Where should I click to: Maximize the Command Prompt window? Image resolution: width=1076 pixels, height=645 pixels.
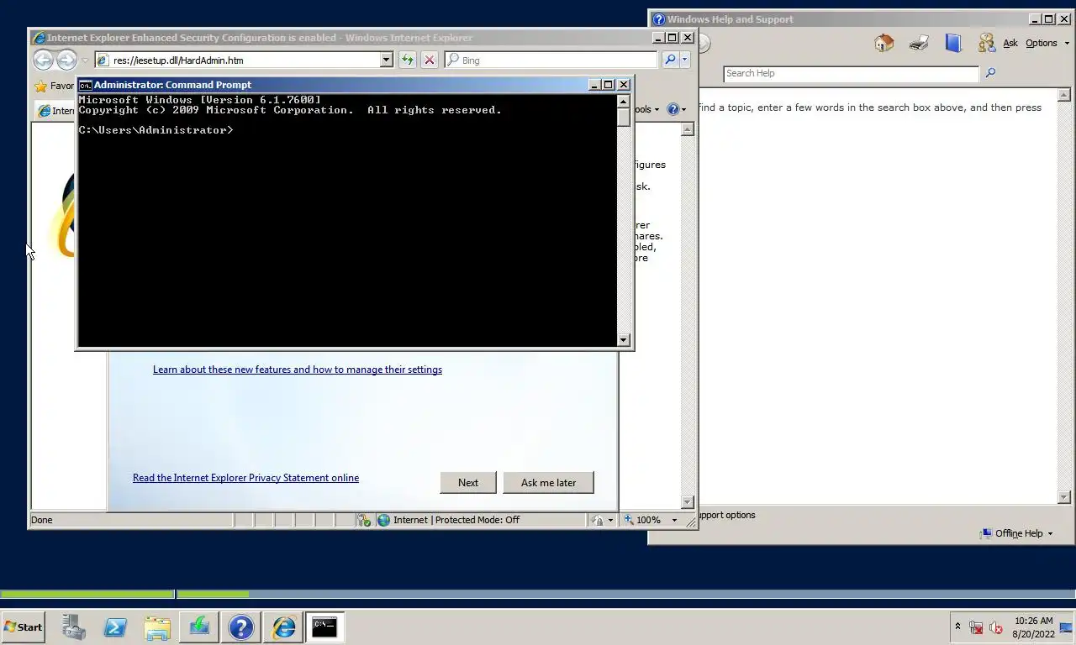point(609,85)
